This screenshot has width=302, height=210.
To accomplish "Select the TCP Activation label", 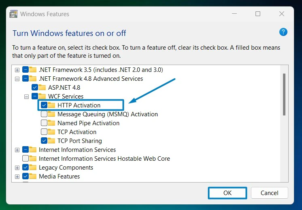I will pos(77,132).
